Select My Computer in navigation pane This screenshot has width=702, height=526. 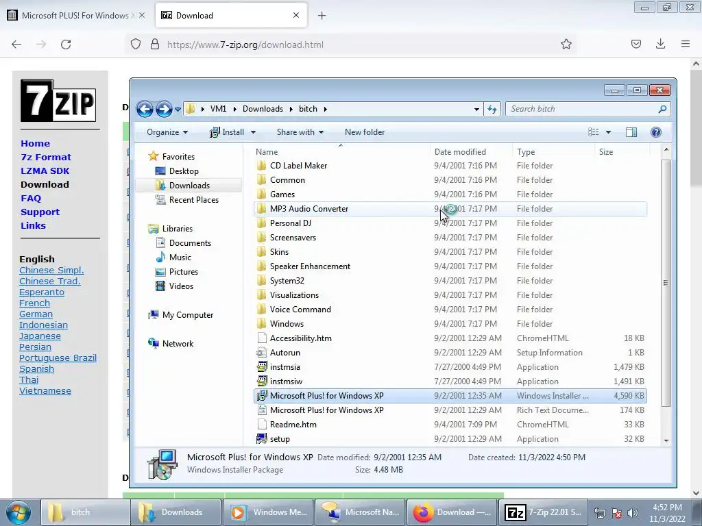[x=188, y=315]
